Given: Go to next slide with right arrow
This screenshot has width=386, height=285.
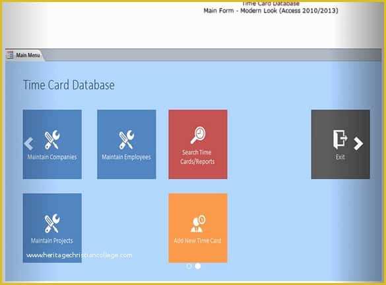Looking at the screenshot, I should pyautogui.click(x=358, y=143).
